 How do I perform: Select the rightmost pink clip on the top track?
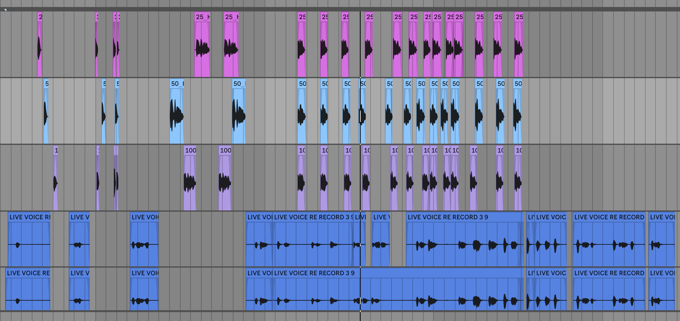pyautogui.click(x=518, y=44)
